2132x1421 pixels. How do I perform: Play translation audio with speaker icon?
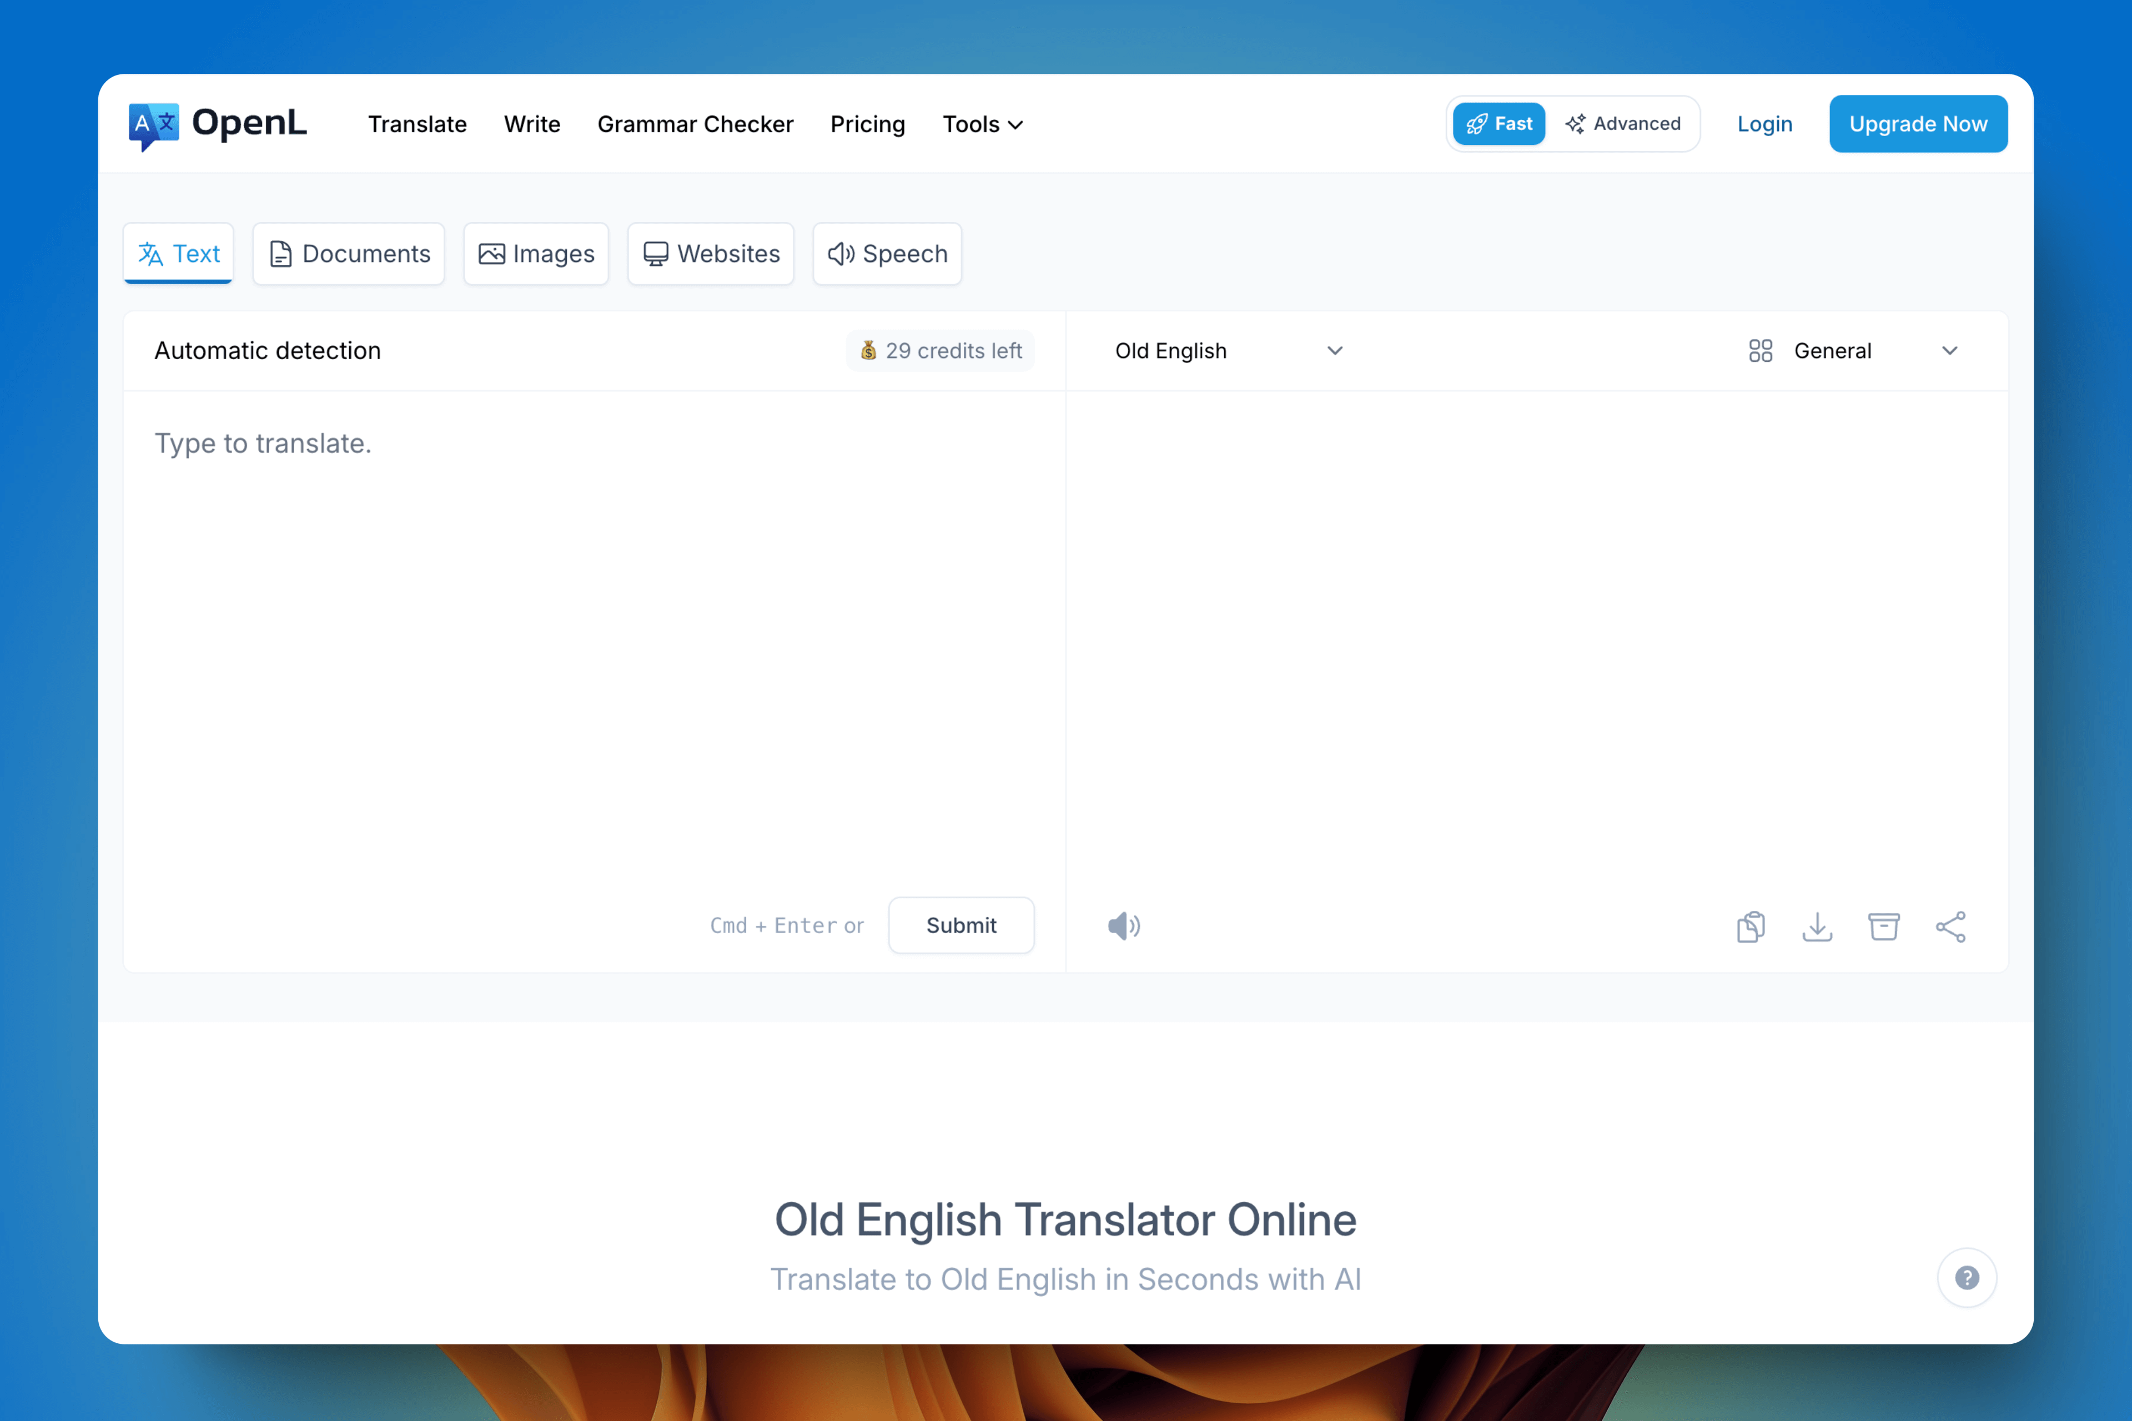(x=1123, y=925)
